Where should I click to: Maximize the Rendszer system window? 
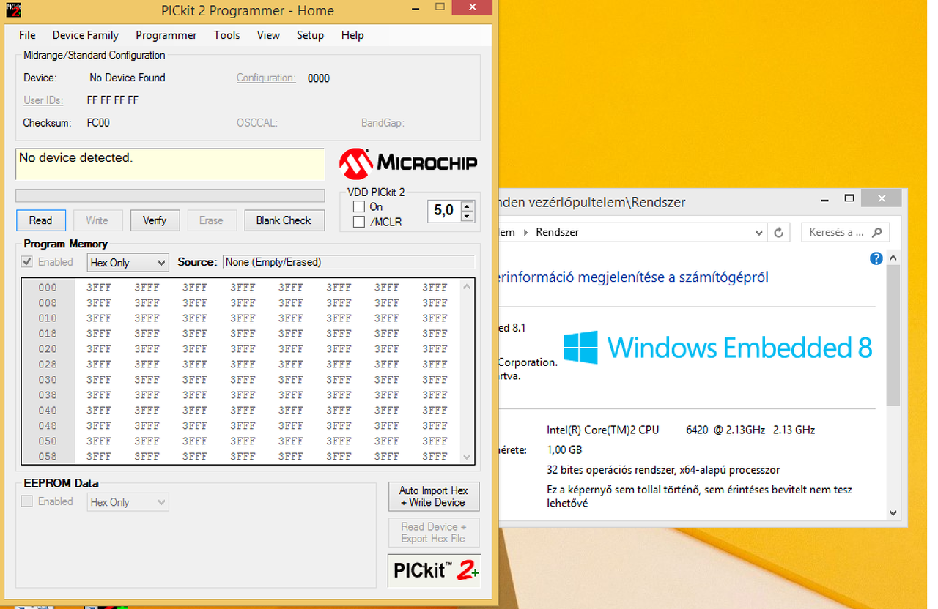click(x=849, y=198)
